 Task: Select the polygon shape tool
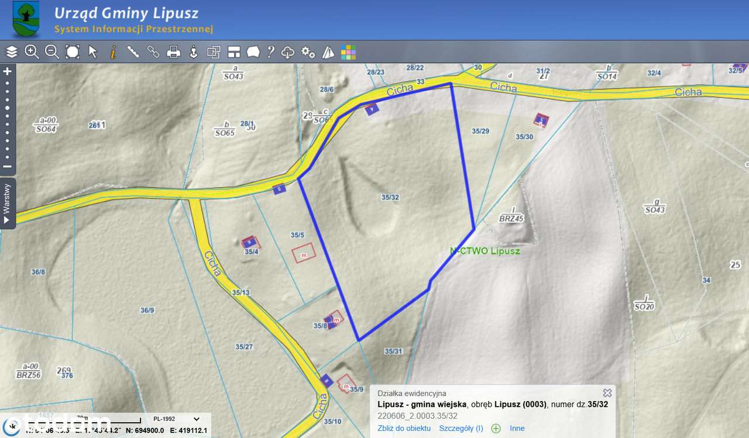point(253,52)
